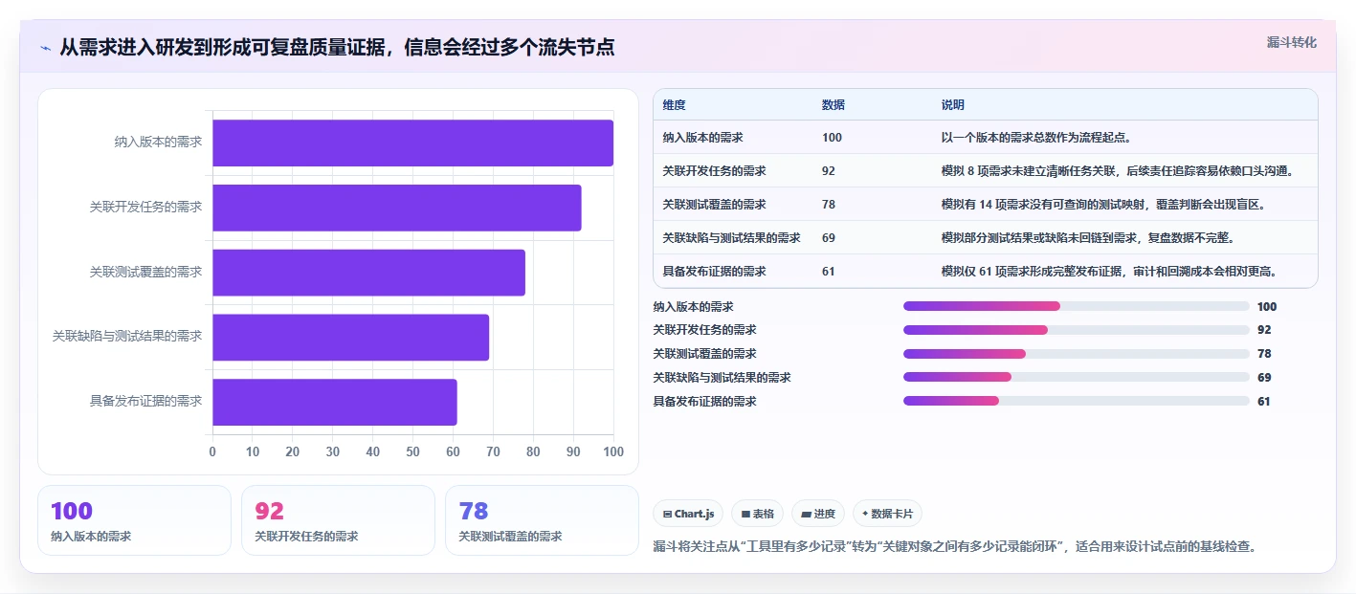
Task: Click the lightning icon beside the page title
Action: tap(46, 48)
